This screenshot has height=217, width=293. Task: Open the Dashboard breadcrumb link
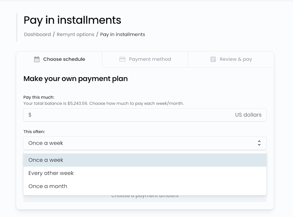pyautogui.click(x=37, y=34)
